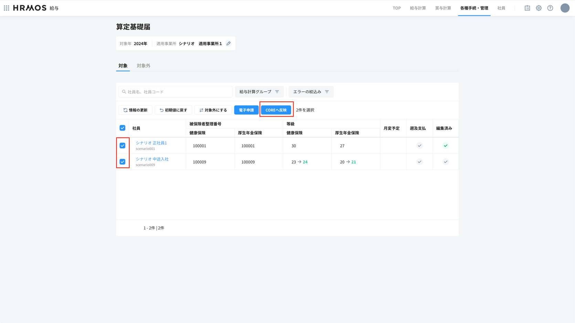This screenshot has height=323, width=575.
Task: Click the pencil icon to edit 適用事業所
Action: [x=228, y=43]
